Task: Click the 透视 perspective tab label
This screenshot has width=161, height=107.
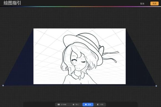Action: click(x=89, y=105)
